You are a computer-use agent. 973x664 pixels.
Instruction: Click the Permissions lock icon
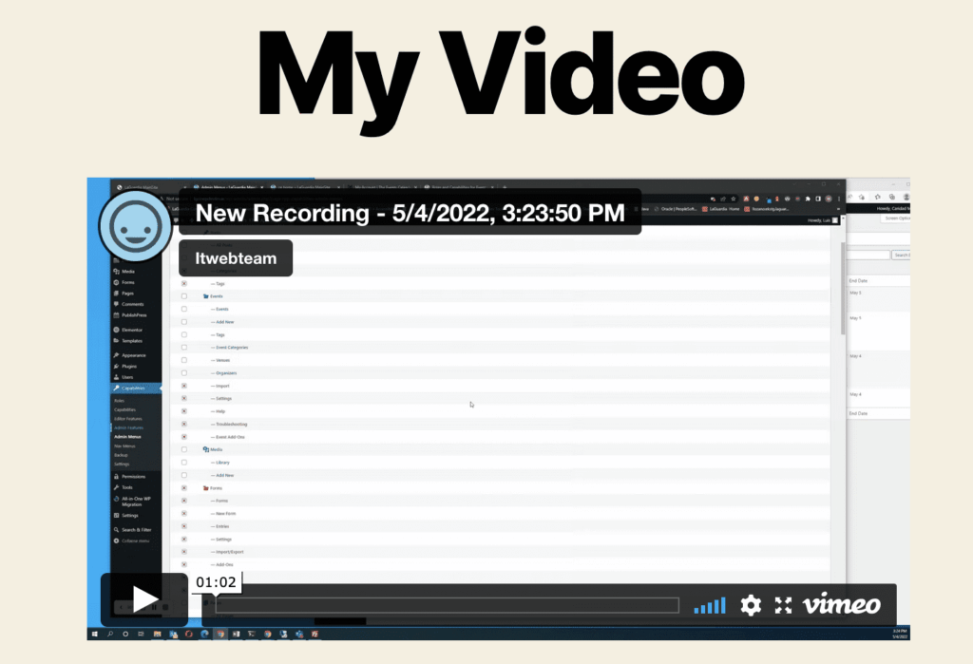pos(116,477)
